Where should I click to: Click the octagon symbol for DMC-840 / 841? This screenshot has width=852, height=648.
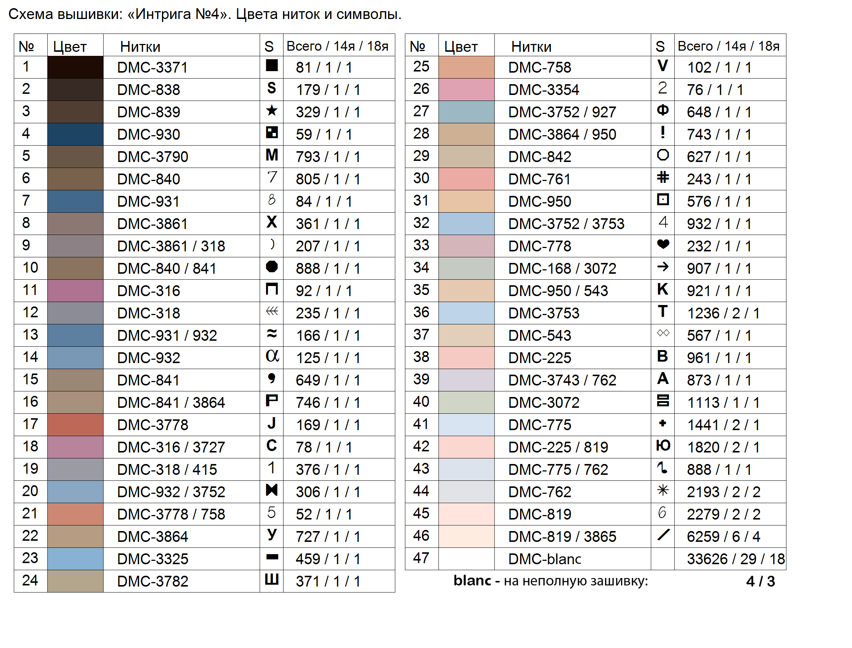pos(272,267)
